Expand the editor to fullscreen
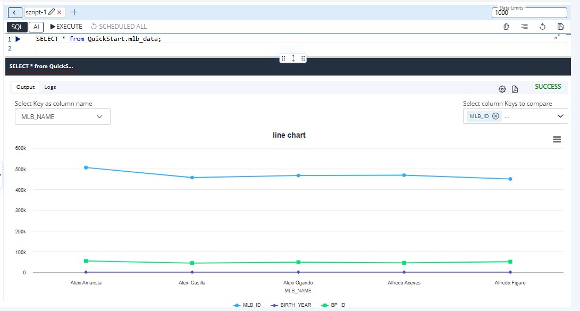 558,36
